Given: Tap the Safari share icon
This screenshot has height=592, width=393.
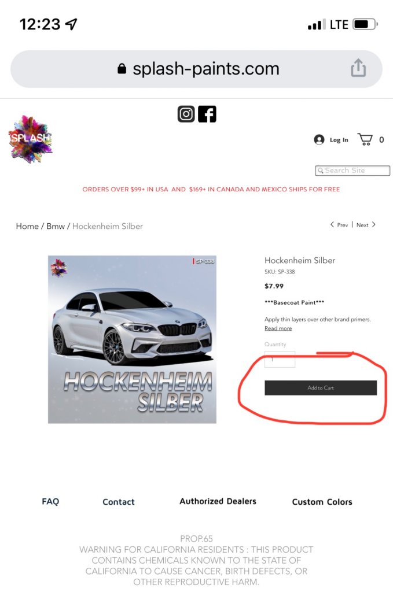Looking at the screenshot, I should point(358,68).
